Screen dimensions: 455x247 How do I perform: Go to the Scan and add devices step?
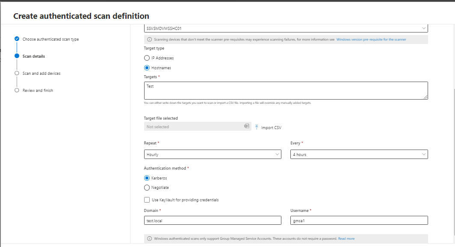17,73
